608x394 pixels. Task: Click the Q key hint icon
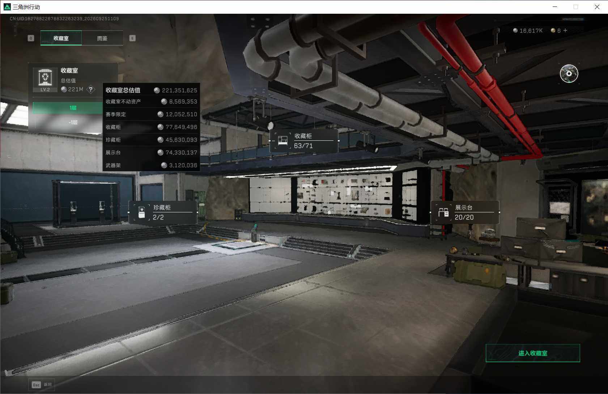[x=31, y=38]
